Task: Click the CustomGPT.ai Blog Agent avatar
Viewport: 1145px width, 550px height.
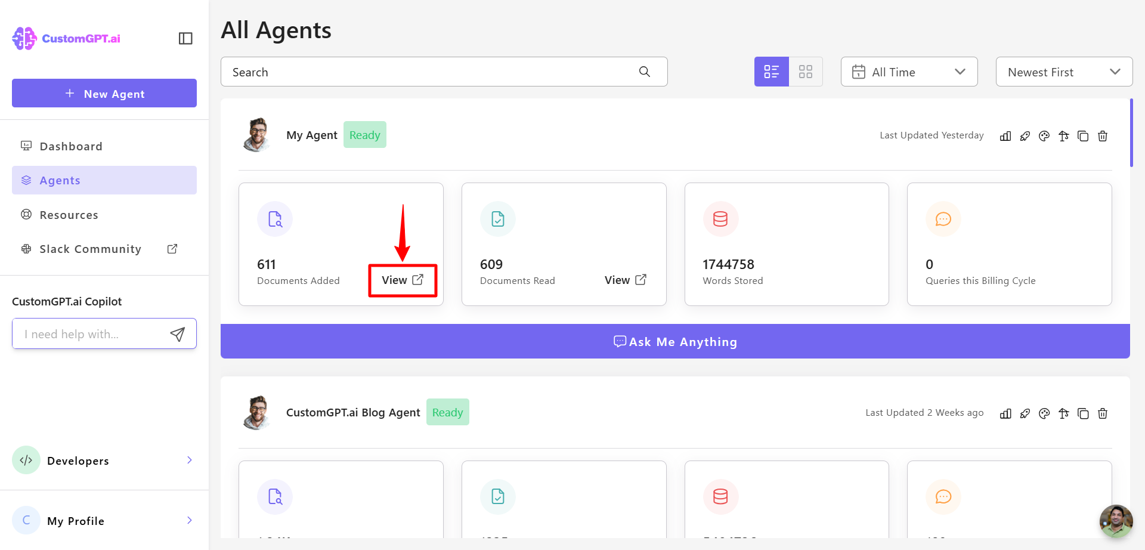Action: tap(257, 412)
